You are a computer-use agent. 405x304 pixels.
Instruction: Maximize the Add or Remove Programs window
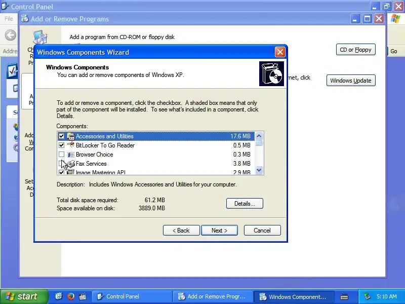[x=367, y=19]
